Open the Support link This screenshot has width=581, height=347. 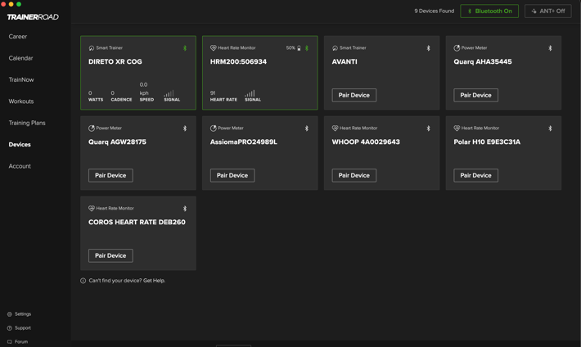point(20,328)
